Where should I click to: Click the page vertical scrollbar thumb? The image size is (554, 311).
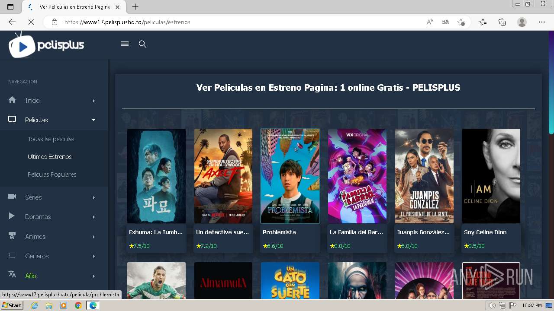tap(551, 82)
